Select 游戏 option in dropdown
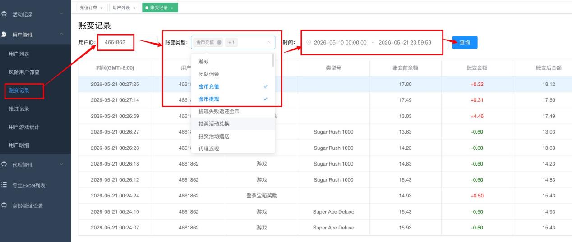This screenshot has width=572, height=242. tap(233, 62)
